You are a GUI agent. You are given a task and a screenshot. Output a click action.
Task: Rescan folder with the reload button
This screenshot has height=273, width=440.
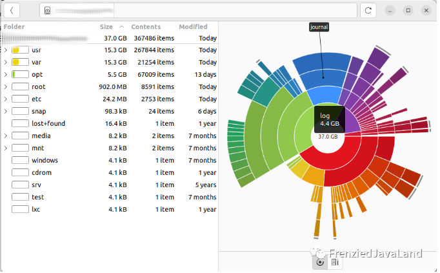pyautogui.click(x=368, y=11)
